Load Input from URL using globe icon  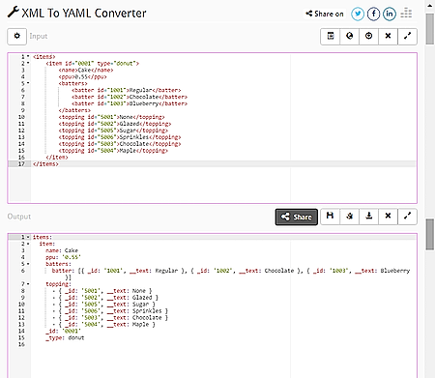point(349,36)
